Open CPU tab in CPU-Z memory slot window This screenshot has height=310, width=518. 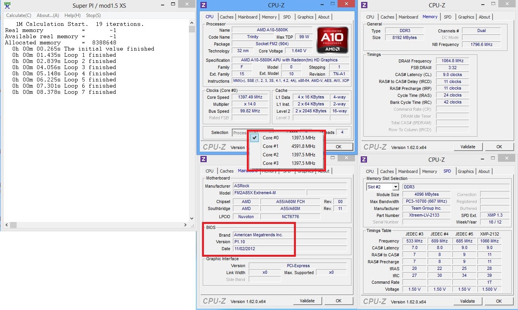370,171
